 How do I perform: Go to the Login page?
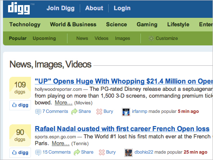tap(122, 8)
